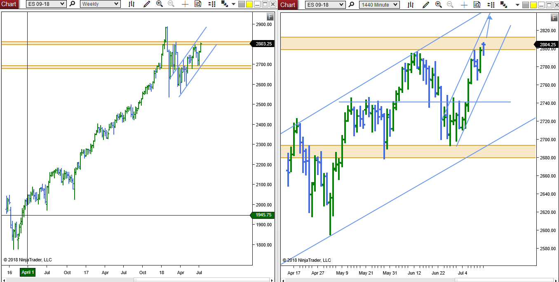Click the Oct label next to 17 on the Weekly axis

(x=67, y=273)
